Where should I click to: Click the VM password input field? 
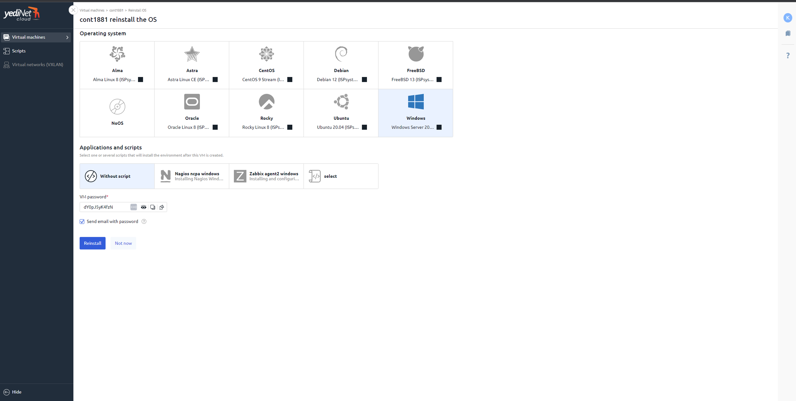(x=105, y=207)
